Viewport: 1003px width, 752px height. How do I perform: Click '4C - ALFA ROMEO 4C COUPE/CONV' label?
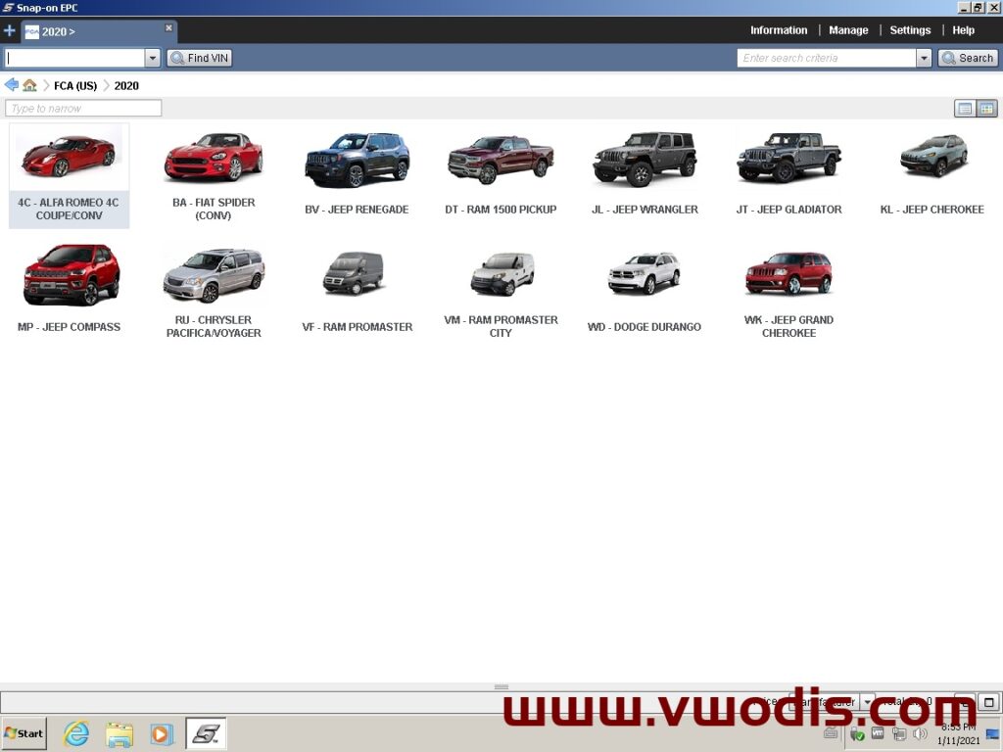point(69,210)
